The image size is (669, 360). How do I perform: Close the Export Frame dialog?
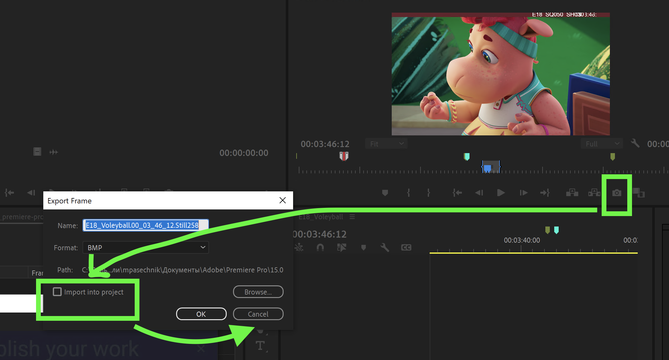tap(283, 200)
